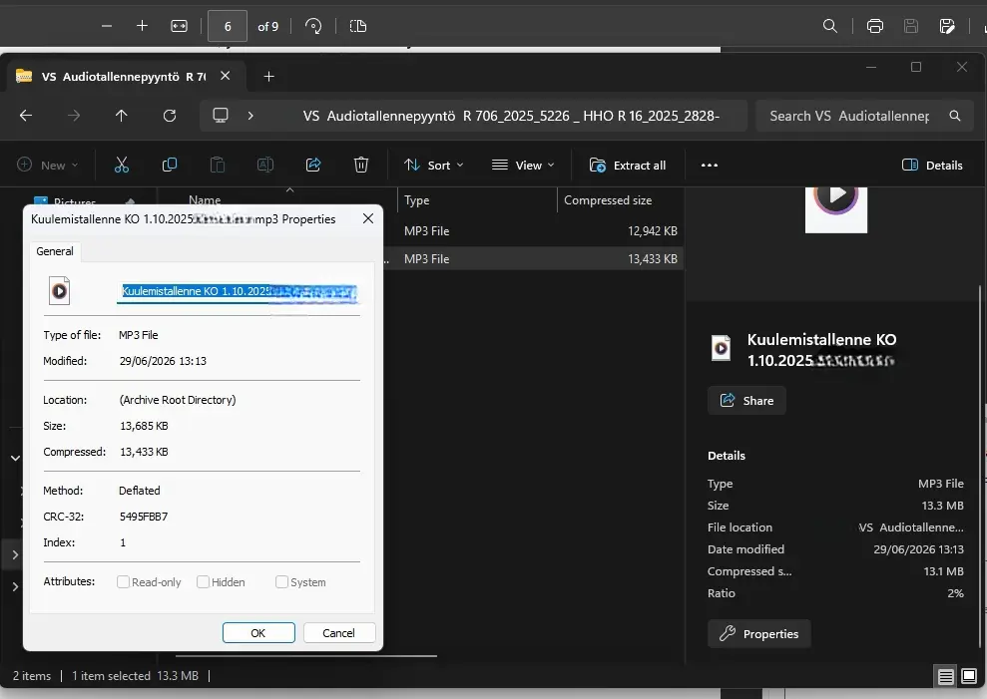Open the New dropdown menu
The height and width of the screenshot is (699, 987).
click(47, 165)
